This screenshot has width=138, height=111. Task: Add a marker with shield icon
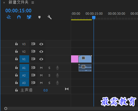39,17
